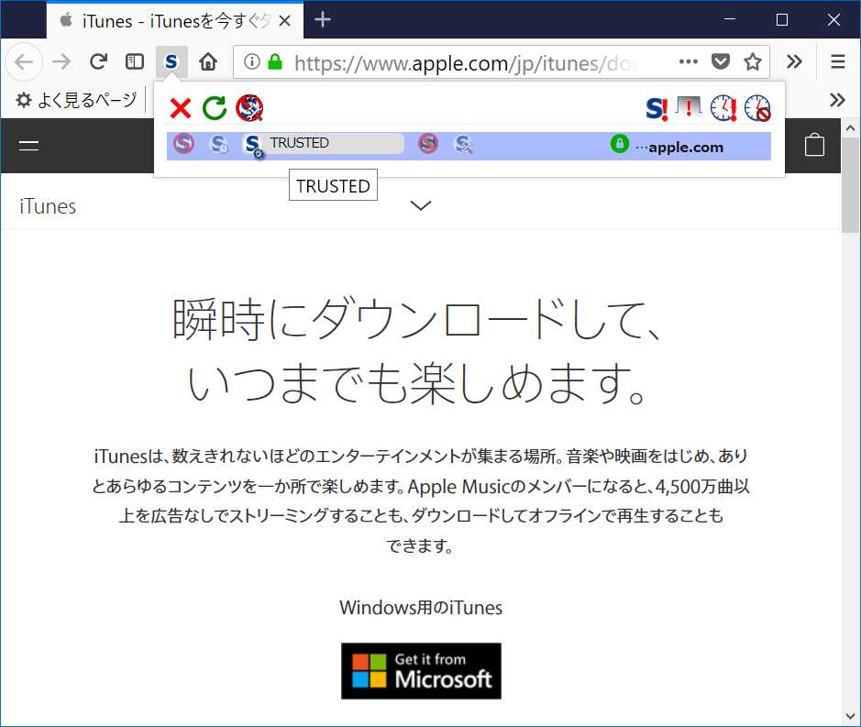The width and height of the screenshot is (861, 727).
Task: Set apple.com to Temporarily Trusted preset
Action: (219, 145)
